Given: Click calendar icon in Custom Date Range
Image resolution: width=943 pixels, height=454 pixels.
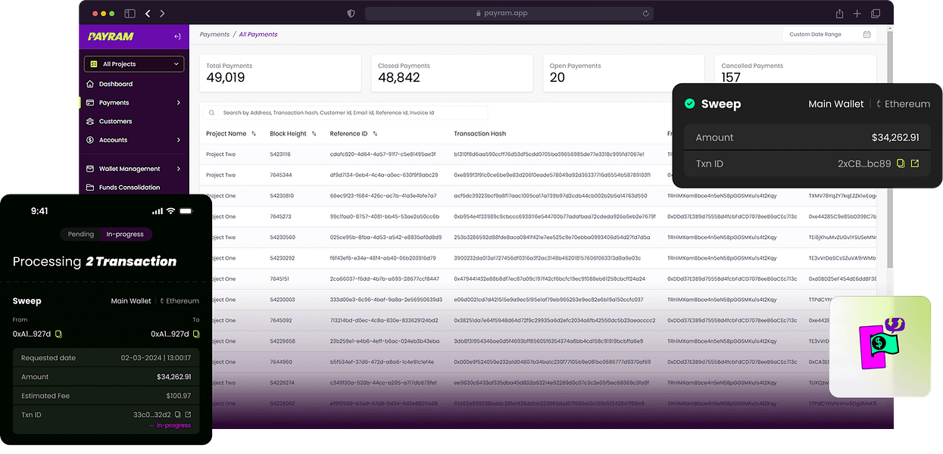Looking at the screenshot, I should coord(867,35).
